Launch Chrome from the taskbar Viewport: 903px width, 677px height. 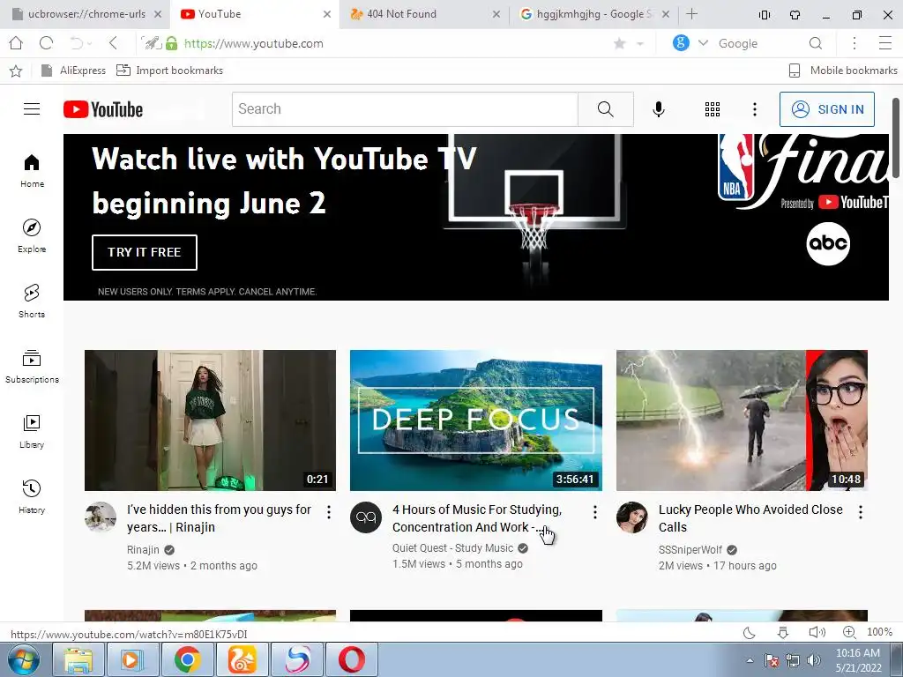pos(187,659)
